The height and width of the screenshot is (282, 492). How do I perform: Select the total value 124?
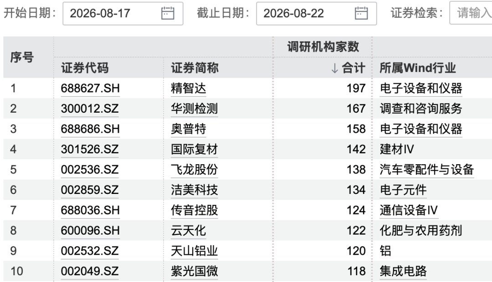356,210
